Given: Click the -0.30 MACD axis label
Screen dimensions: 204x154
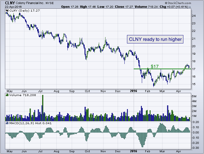Looking at the screenshot, I should (x=195, y=148).
